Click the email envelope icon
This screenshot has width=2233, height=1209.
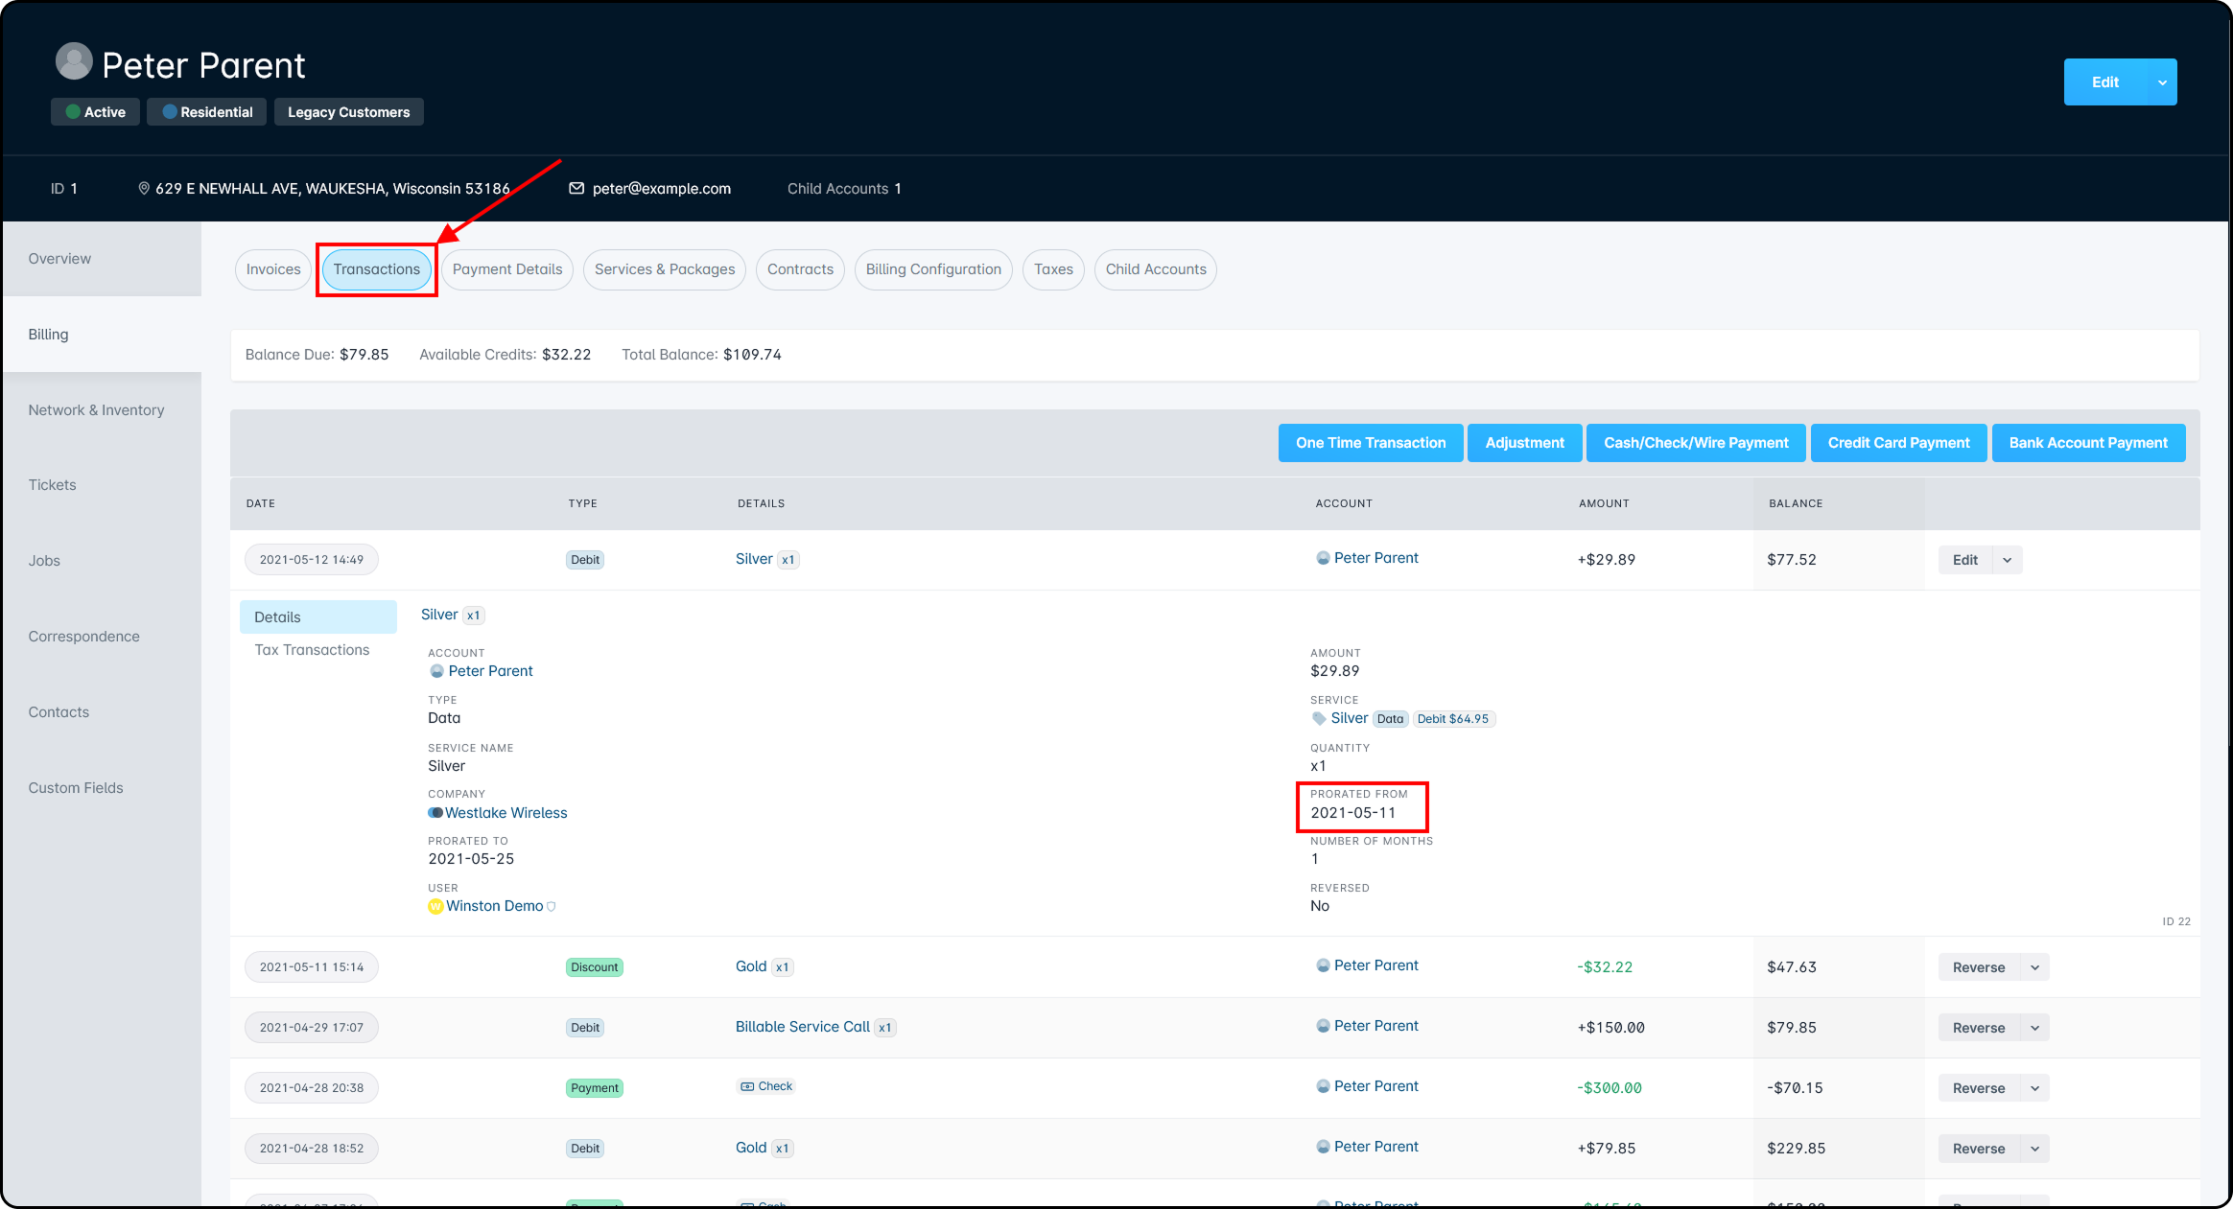click(576, 189)
